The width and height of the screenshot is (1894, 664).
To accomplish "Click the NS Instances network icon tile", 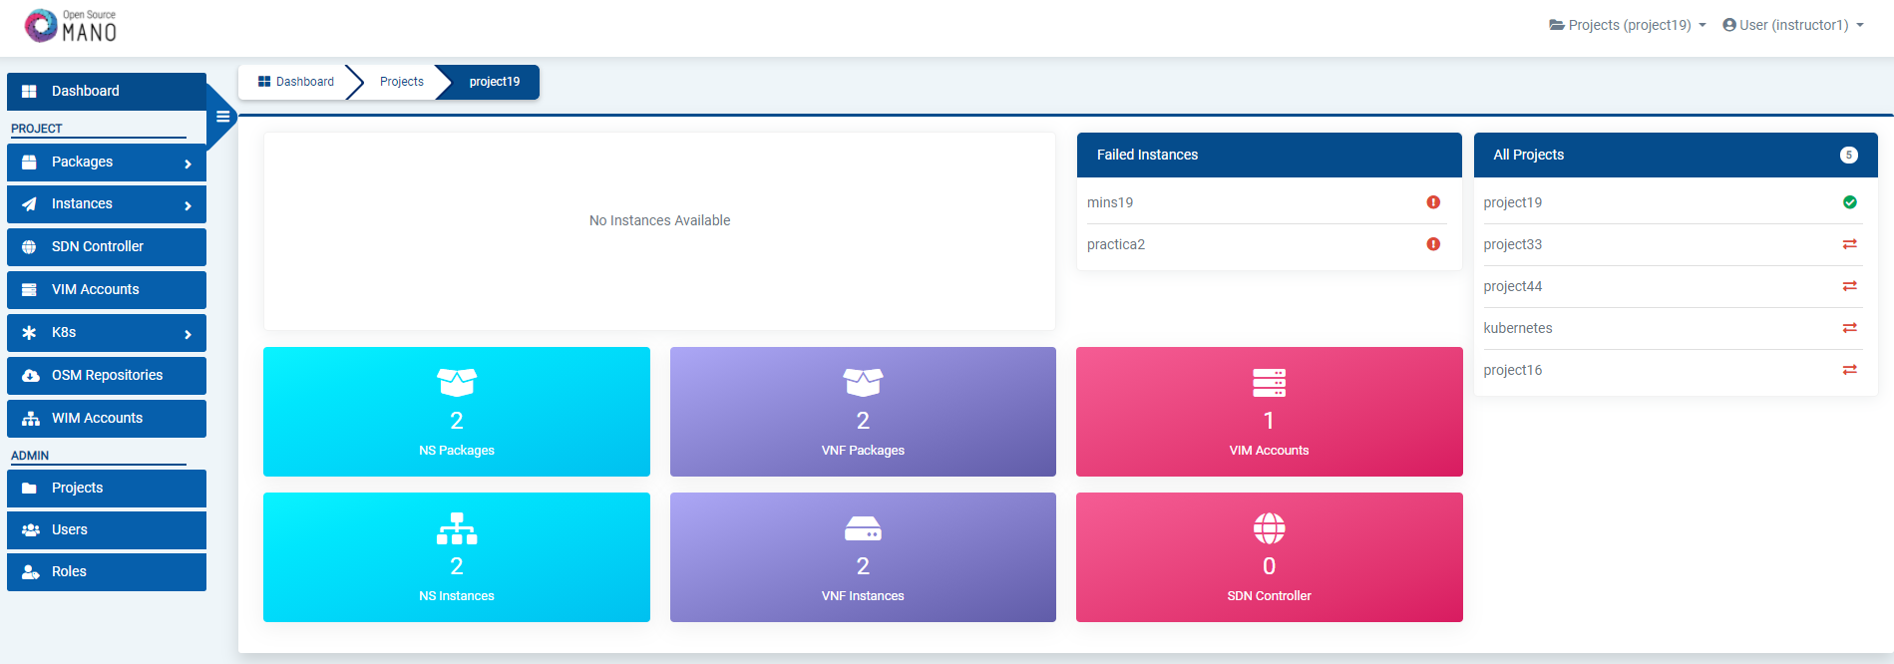I will tap(457, 528).
